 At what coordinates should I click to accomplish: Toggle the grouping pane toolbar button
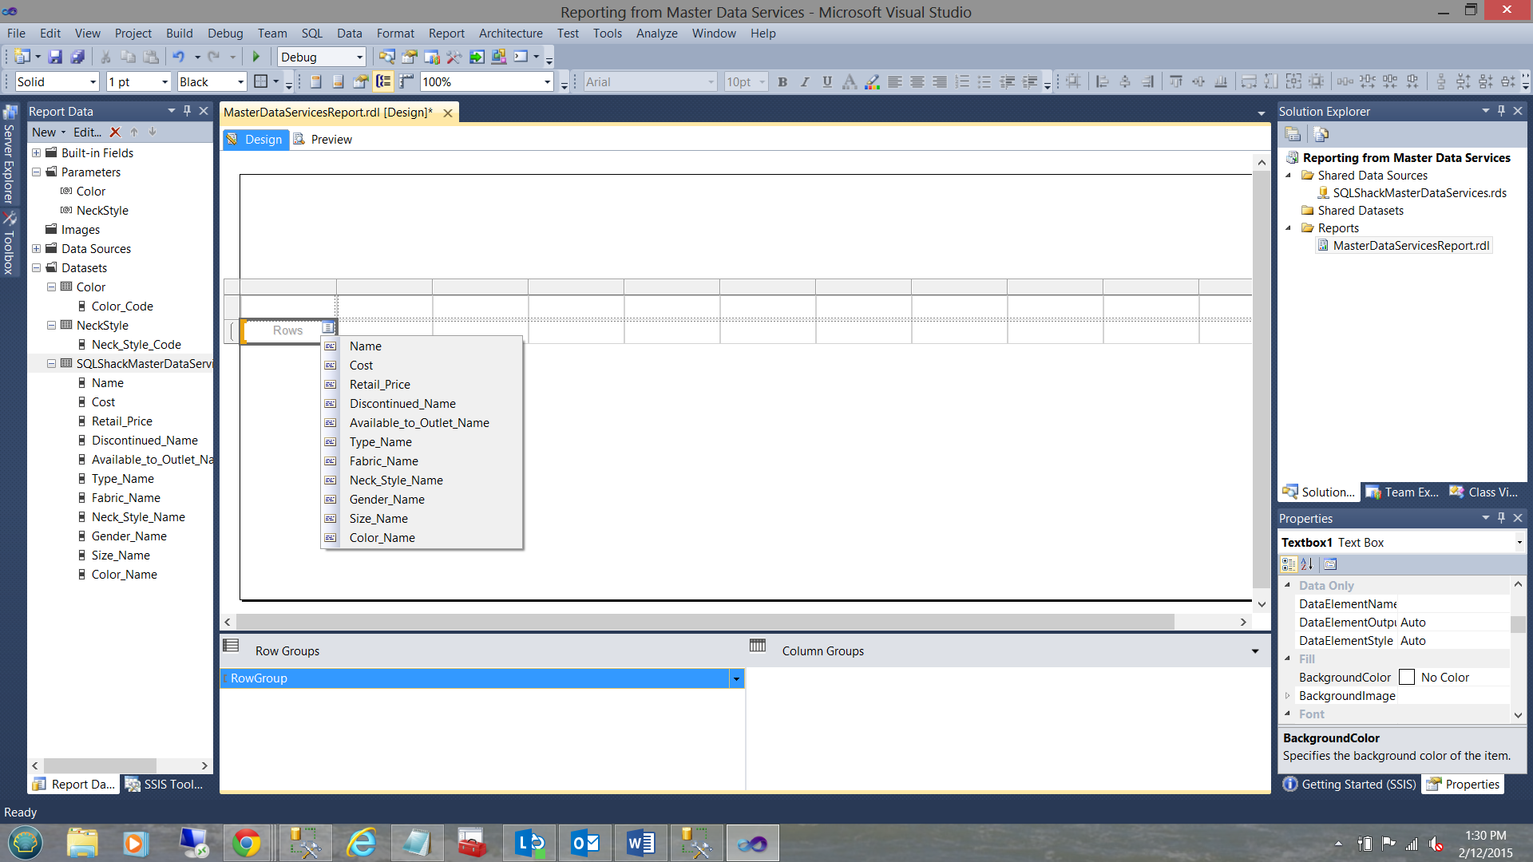pyautogui.click(x=384, y=81)
